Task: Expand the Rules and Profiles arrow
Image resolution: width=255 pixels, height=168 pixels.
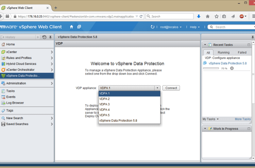Action: [x=52, y=58]
